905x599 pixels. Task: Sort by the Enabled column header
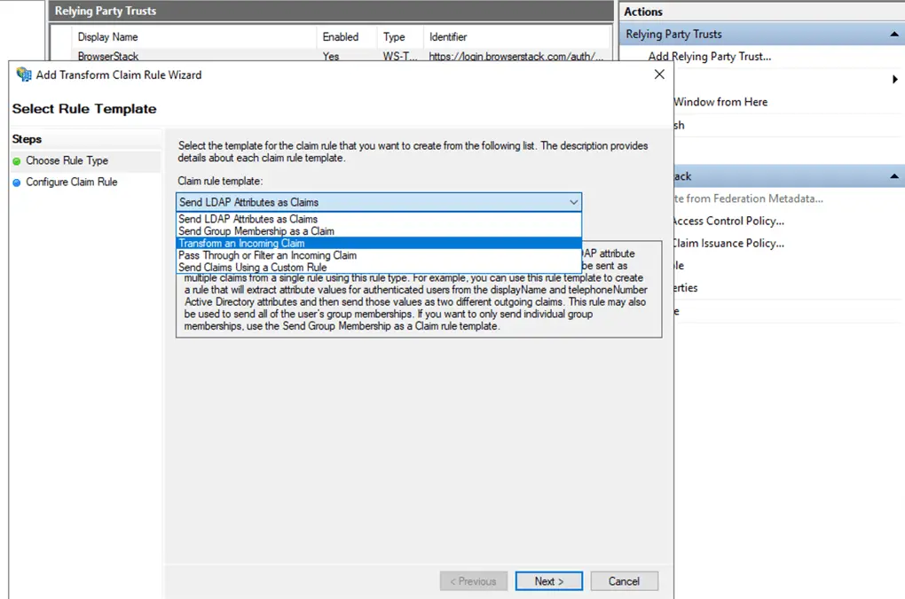[x=341, y=37]
